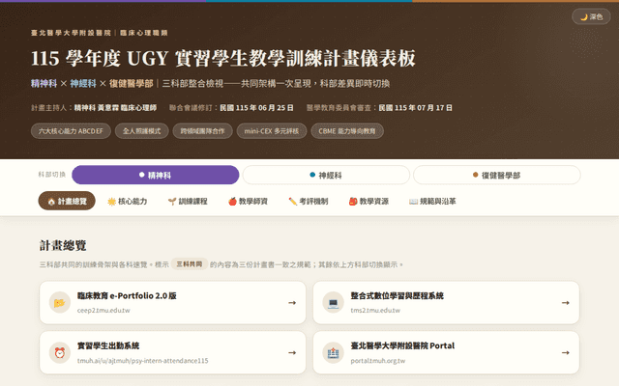Click the pencil icon beside 考評機制

tap(292, 202)
